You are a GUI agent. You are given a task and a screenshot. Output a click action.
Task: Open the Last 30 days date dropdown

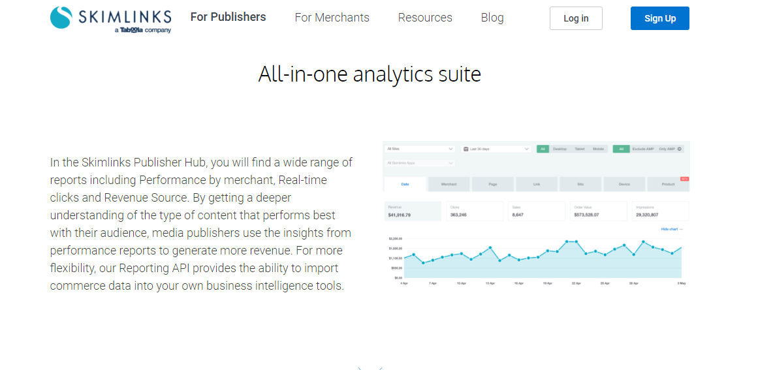pos(496,149)
